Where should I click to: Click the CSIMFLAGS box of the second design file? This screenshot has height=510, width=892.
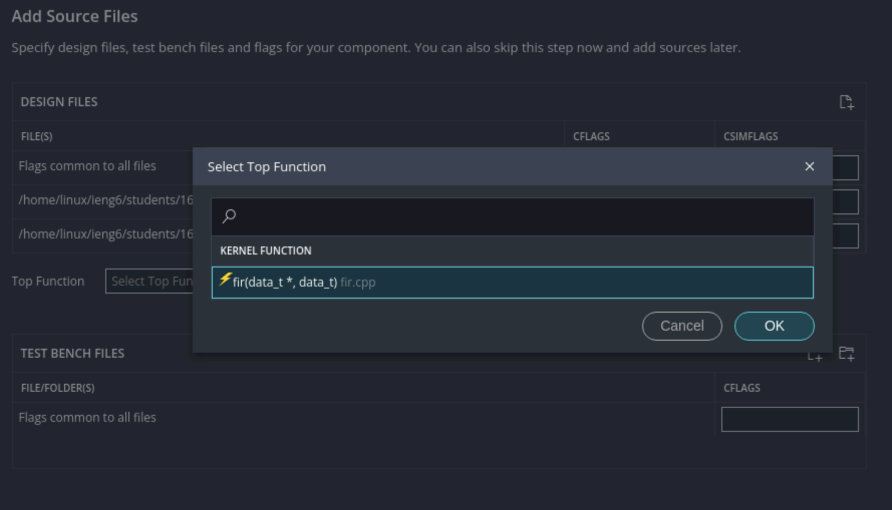click(x=845, y=236)
